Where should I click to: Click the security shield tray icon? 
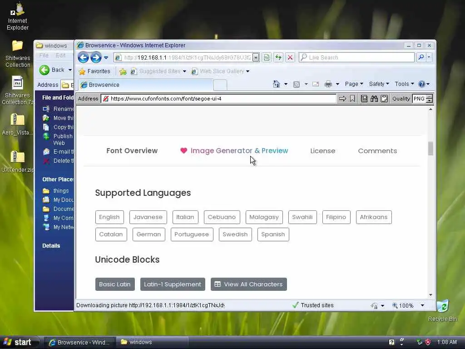428,342
